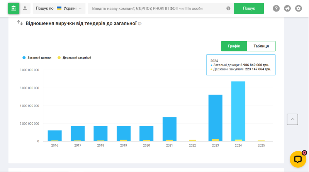Switch to the Таблиця tab
Image resolution: width=309 pixels, height=172 pixels.
261,46
